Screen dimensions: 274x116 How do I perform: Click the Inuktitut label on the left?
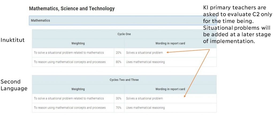(x=12, y=40)
